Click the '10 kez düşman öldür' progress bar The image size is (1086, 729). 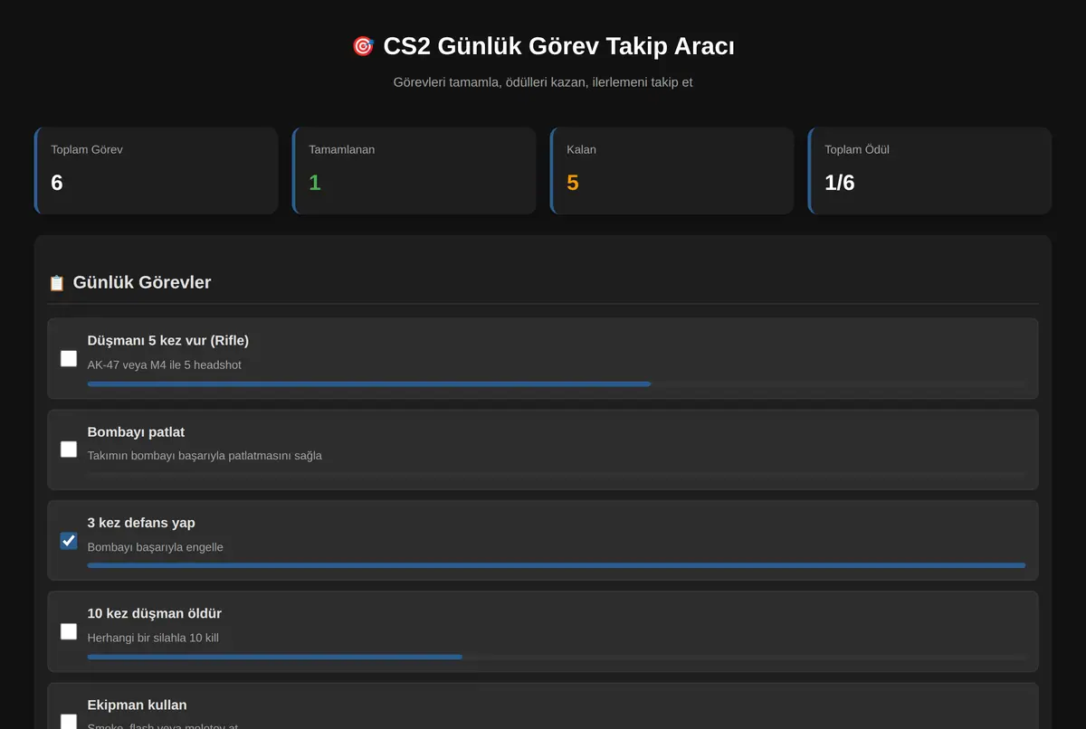[x=557, y=657]
